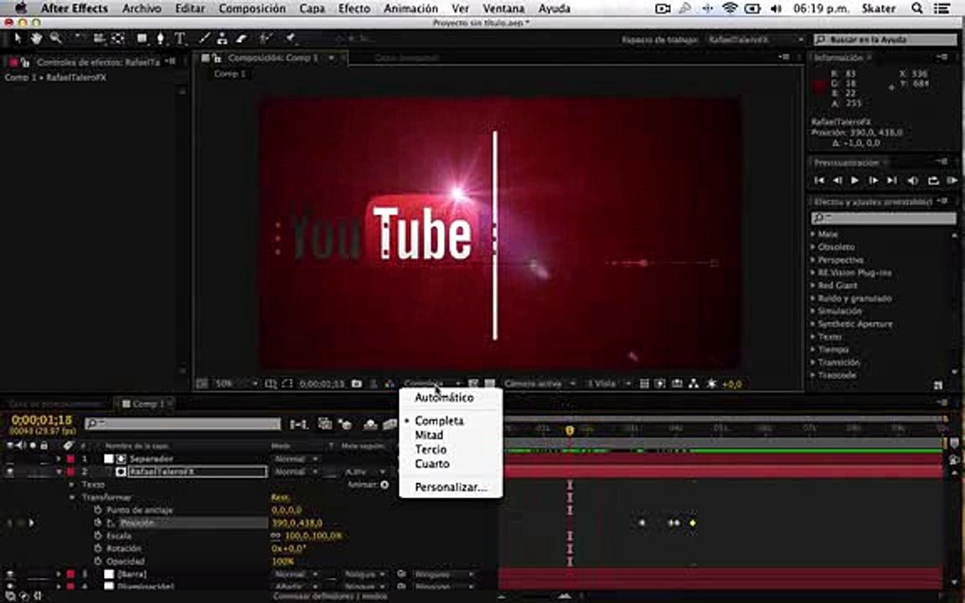Click the snapshot camera icon in viewer
This screenshot has width=965, height=603.
coord(356,384)
